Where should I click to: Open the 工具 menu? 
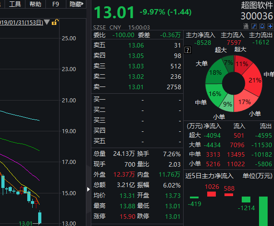[15, 4]
